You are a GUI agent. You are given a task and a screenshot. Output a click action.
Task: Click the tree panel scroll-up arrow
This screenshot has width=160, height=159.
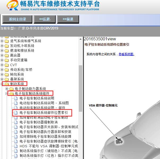80,39
